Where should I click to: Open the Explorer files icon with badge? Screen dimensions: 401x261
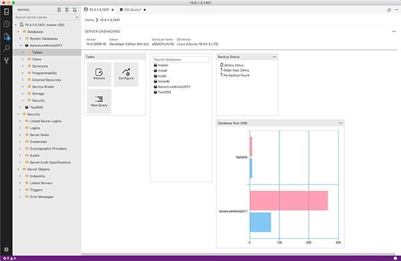pyautogui.click(x=7, y=36)
